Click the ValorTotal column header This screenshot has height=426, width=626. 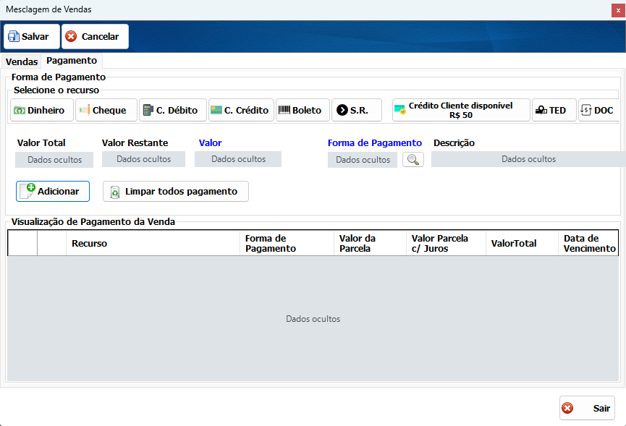[x=522, y=243]
